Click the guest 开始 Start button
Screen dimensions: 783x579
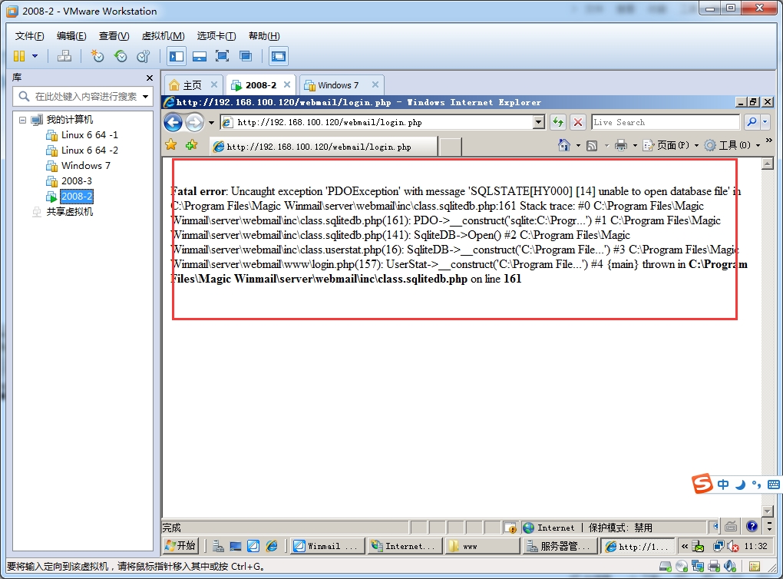181,546
